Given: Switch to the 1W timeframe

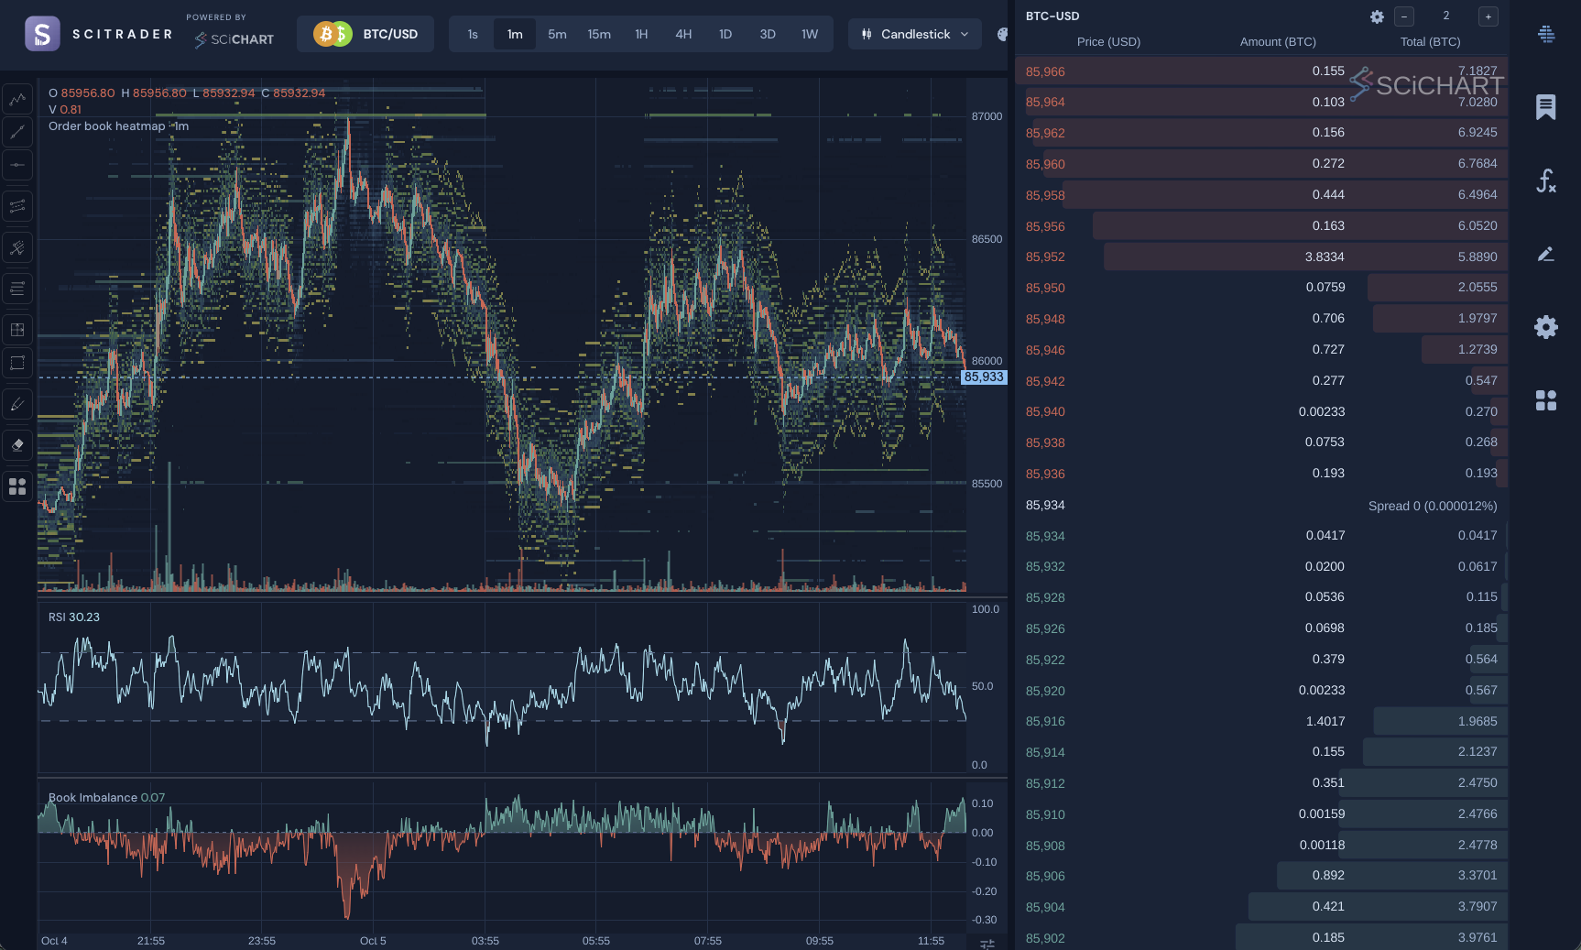Looking at the screenshot, I should tap(810, 34).
